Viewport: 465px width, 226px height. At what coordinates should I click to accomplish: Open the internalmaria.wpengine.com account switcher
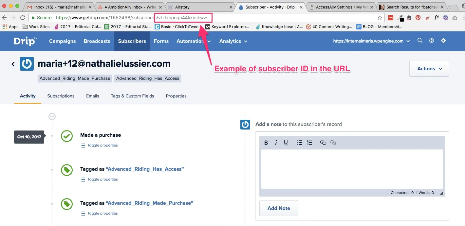pos(371,41)
